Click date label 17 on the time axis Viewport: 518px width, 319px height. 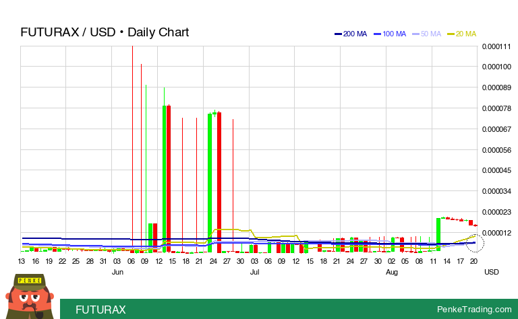click(x=460, y=261)
